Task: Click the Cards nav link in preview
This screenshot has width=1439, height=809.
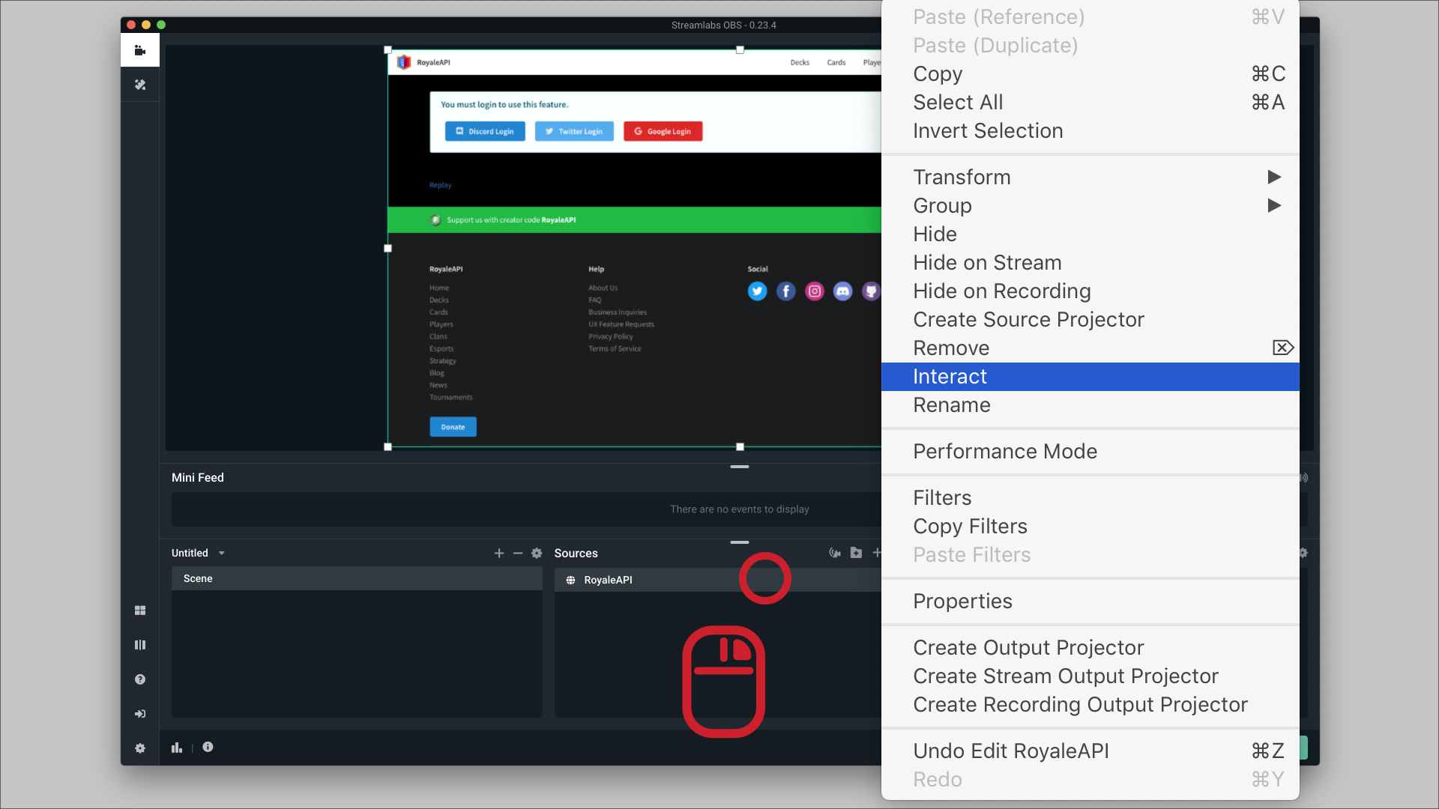Action: [836, 62]
